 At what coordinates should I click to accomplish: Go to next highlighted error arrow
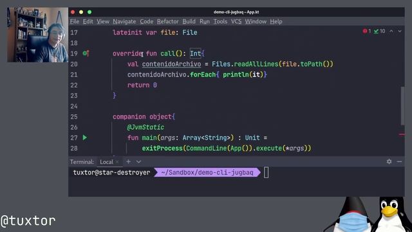pyautogui.click(x=400, y=31)
